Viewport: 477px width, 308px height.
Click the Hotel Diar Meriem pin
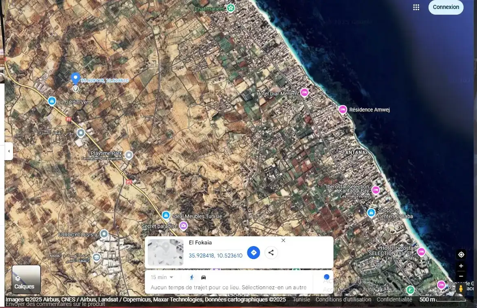coord(305,92)
